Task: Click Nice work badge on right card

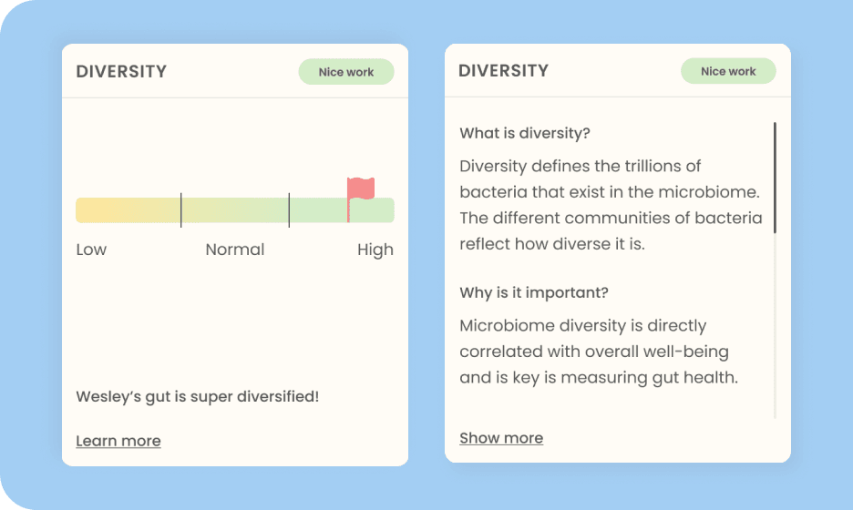Action: (728, 71)
